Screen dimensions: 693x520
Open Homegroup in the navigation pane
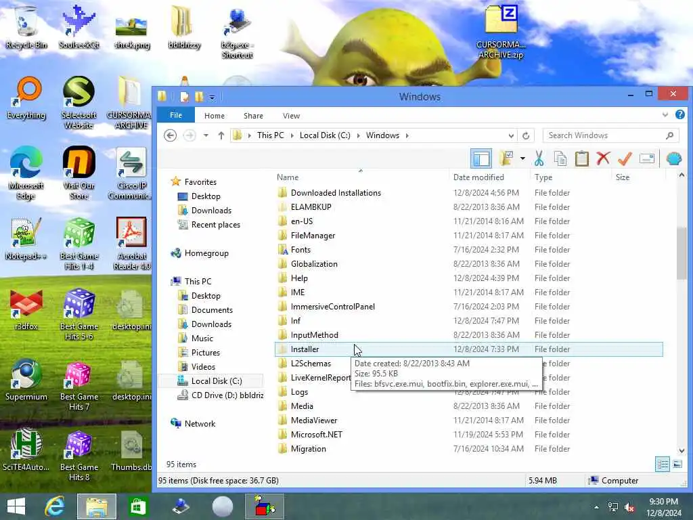click(x=206, y=253)
